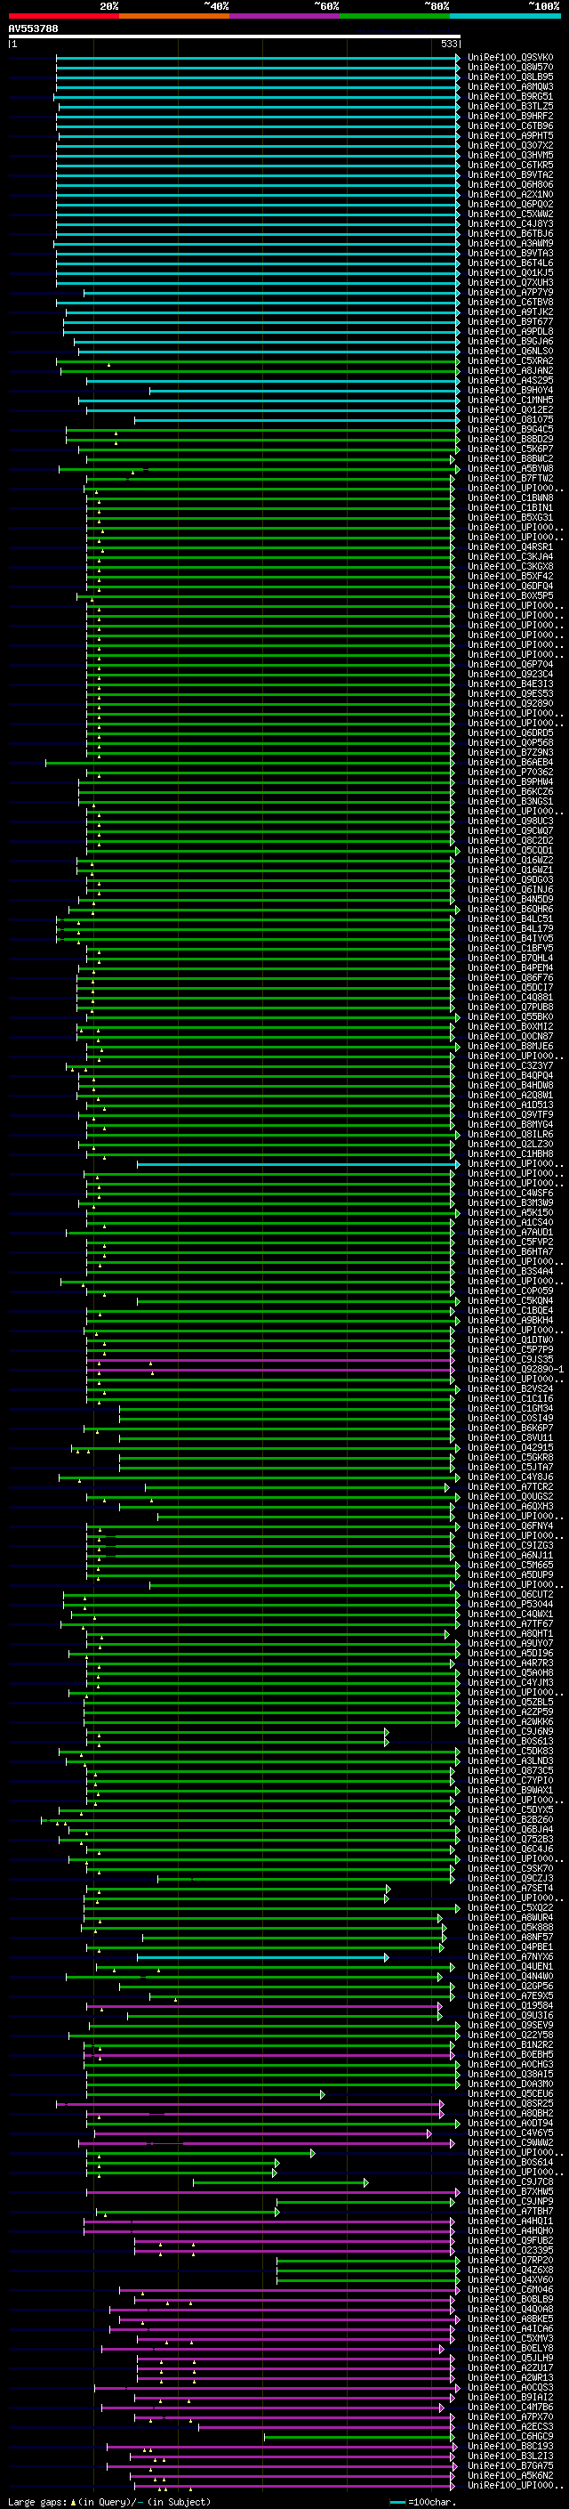Screen dimensions: 569x2509
Task: Select hit label UniRef100_C5XRA2
Action: [510, 360]
